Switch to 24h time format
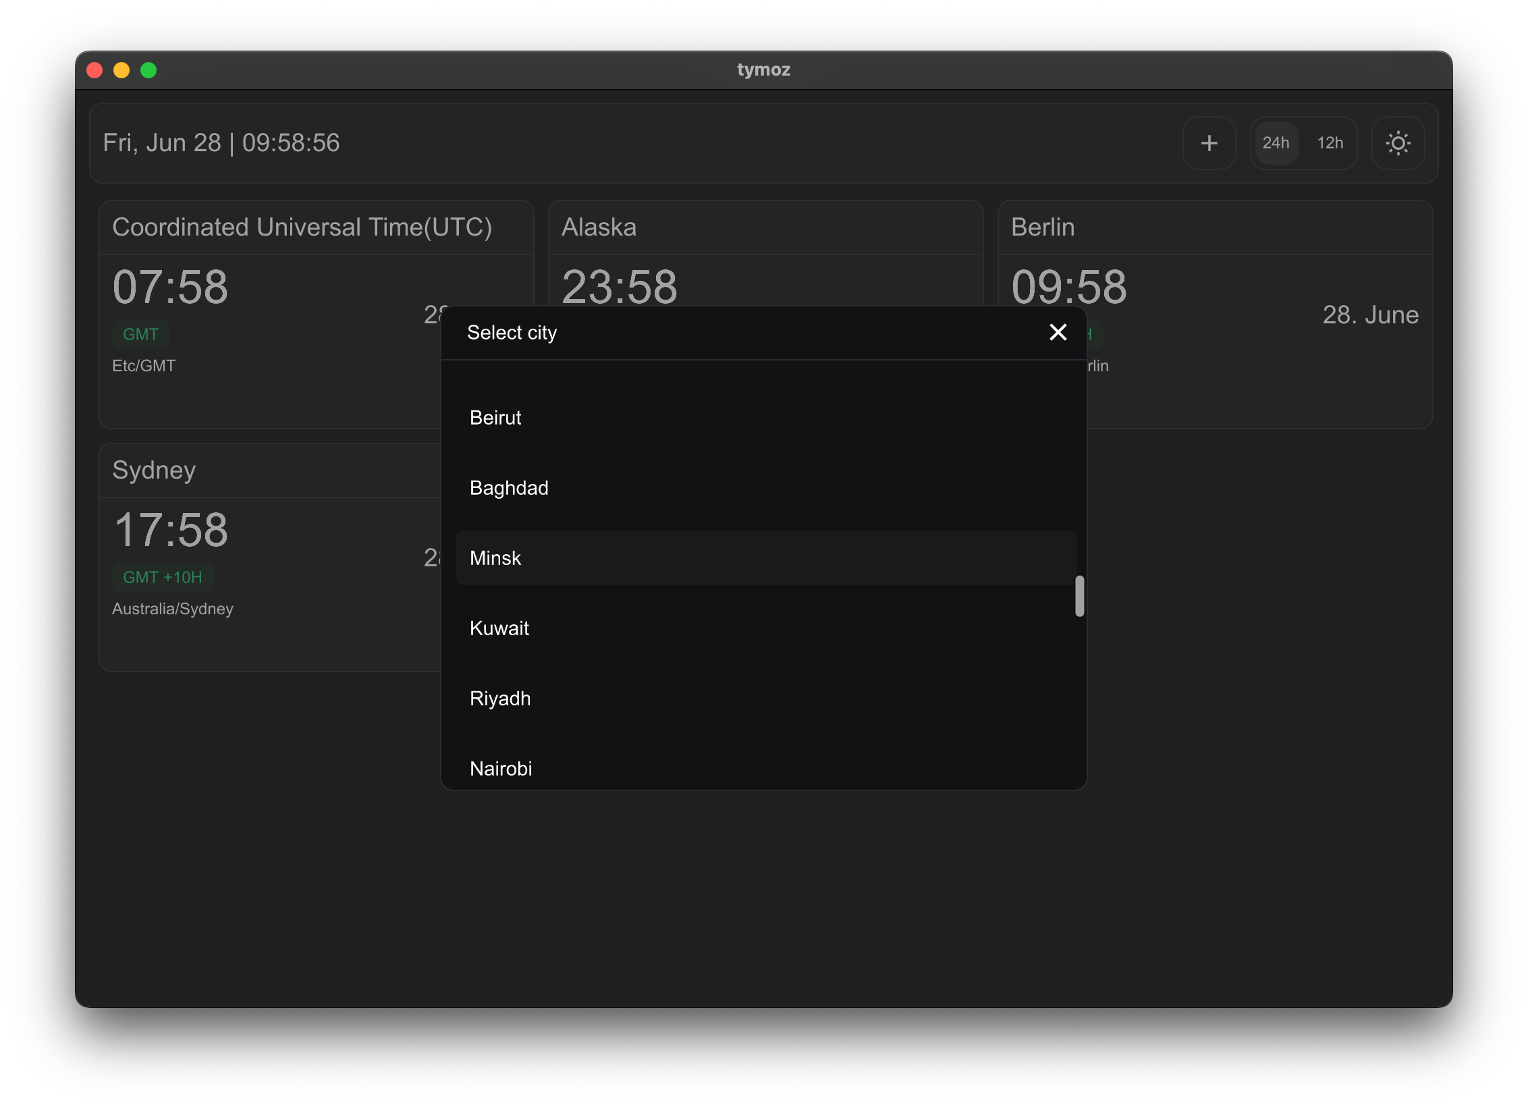This screenshot has height=1107, width=1528. [1276, 143]
